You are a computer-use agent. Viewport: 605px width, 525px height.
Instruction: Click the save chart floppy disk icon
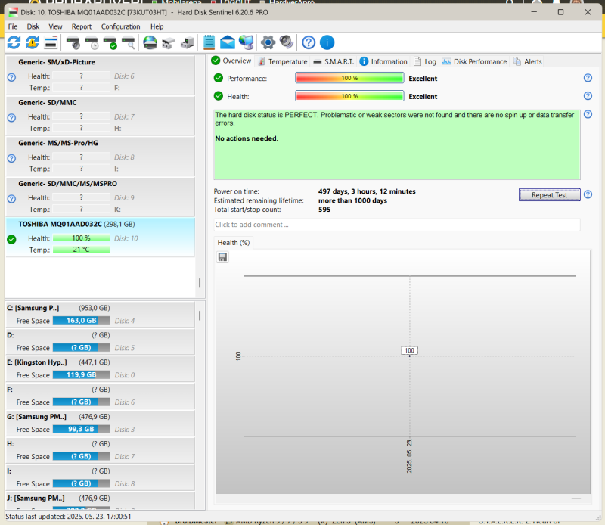222,257
